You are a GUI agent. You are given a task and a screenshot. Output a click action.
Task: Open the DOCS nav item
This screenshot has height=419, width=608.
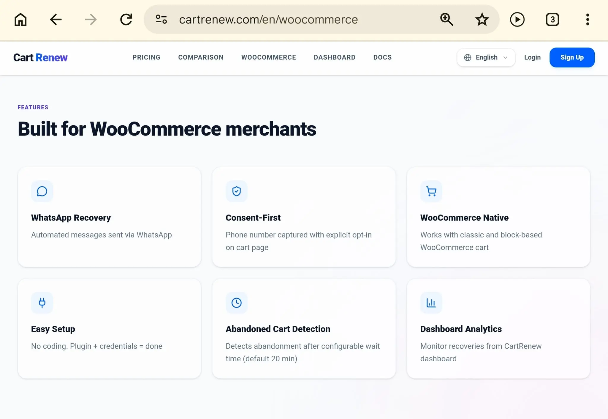click(382, 57)
